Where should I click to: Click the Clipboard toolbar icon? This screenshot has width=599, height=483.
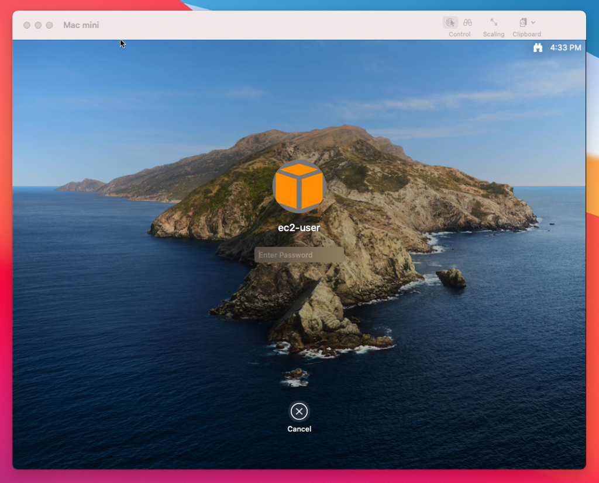click(x=524, y=23)
